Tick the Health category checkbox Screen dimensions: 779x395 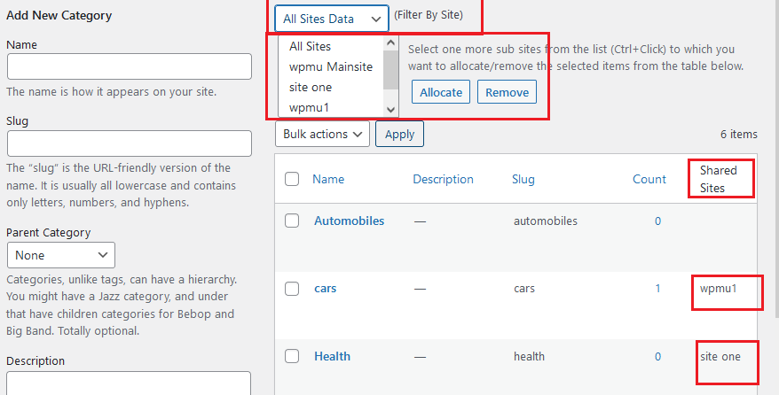pos(292,356)
